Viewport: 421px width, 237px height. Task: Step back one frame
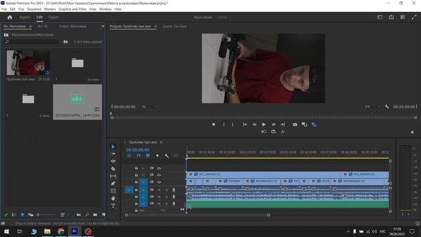click(255, 124)
